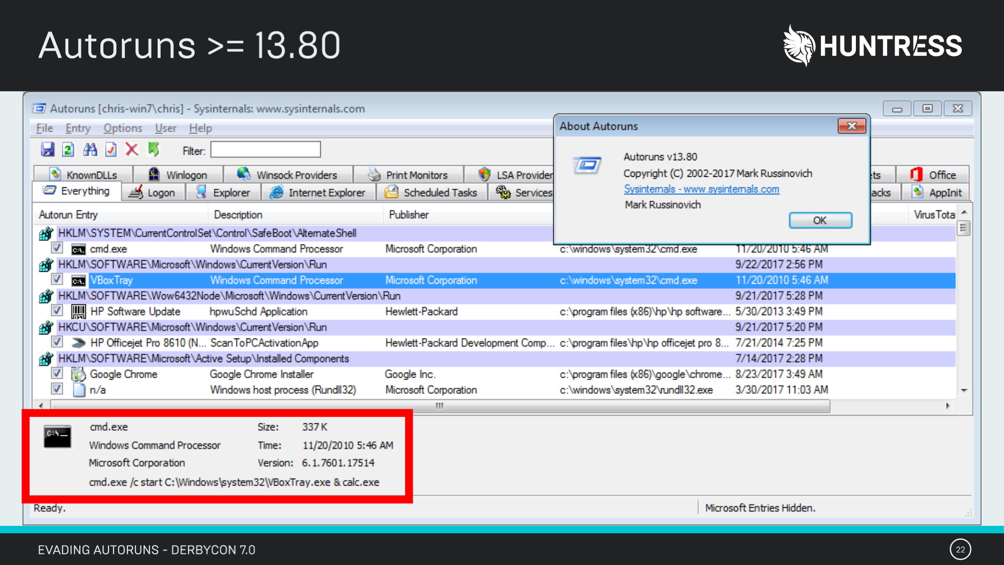
Task: Switch to the Logon tab
Action: [x=153, y=192]
